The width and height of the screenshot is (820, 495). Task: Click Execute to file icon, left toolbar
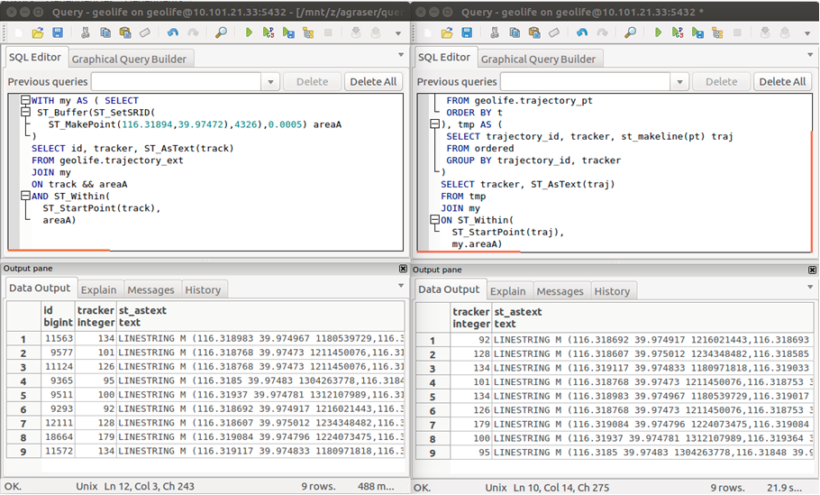coord(288,32)
